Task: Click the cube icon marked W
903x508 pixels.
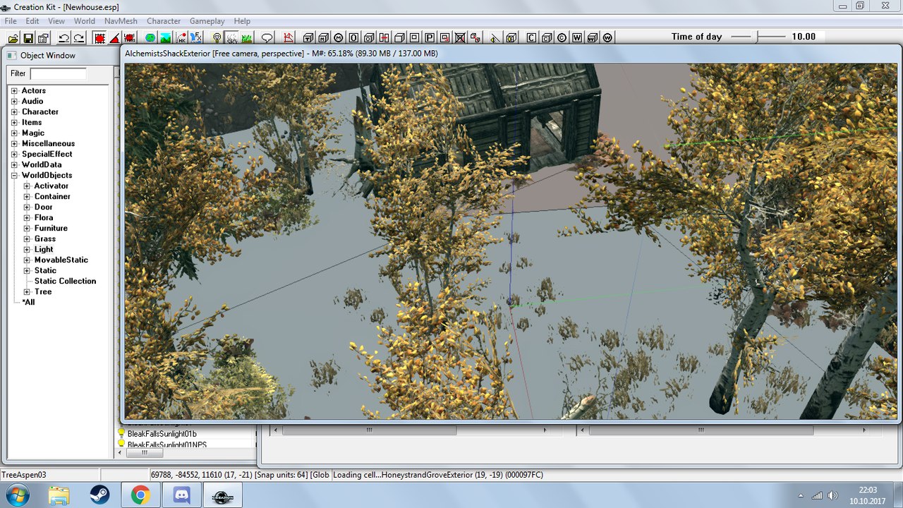Action: click(x=593, y=37)
